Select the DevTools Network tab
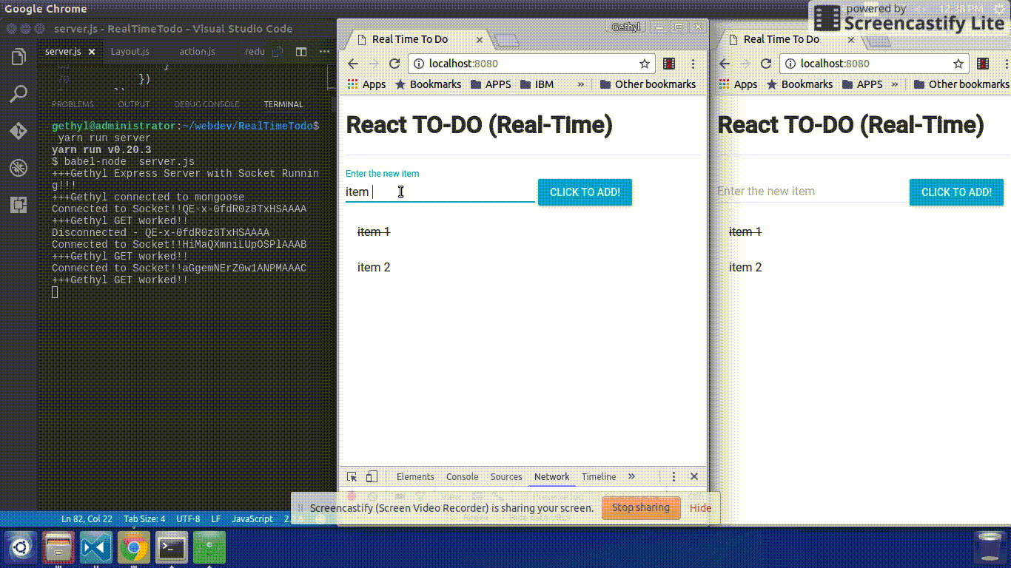 552,477
